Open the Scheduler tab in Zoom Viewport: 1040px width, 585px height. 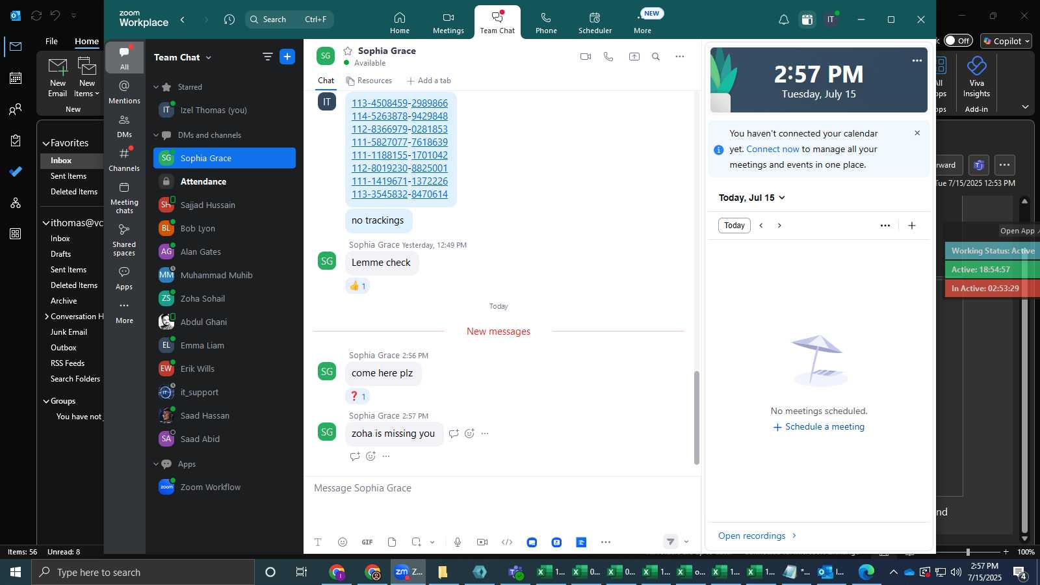click(x=595, y=23)
